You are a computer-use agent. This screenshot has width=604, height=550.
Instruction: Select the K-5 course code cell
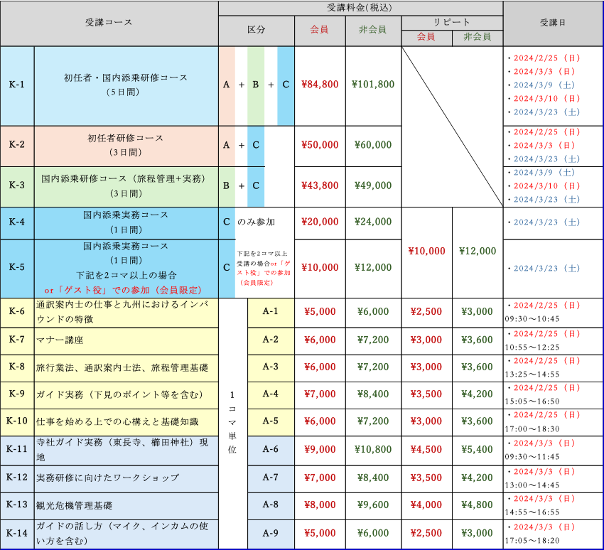(x=17, y=268)
